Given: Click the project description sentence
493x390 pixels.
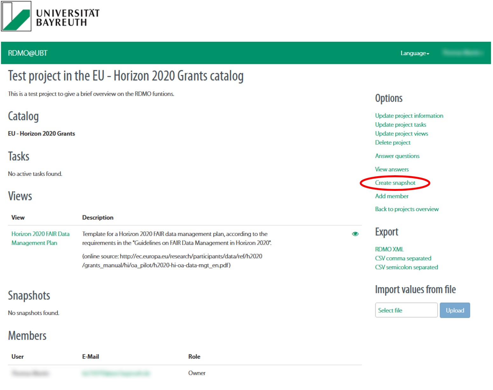Looking at the screenshot, I should [91, 94].
